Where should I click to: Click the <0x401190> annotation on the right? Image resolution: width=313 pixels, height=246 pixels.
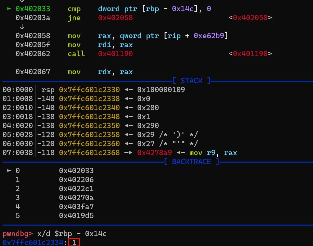click(x=250, y=54)
